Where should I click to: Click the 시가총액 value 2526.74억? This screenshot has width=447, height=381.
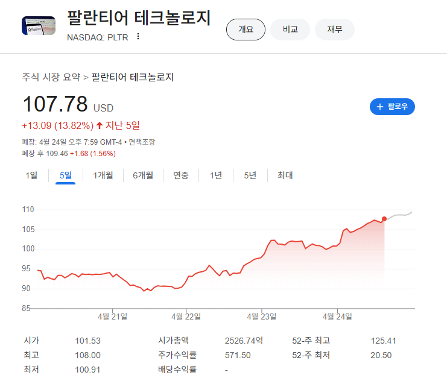point(244,341)
